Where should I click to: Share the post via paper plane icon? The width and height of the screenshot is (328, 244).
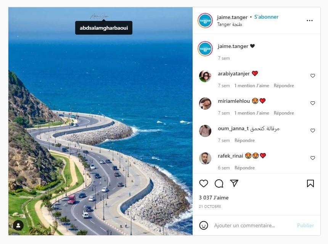tap(234, 183)
